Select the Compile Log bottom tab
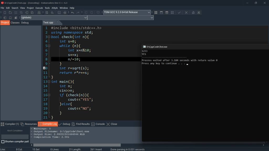The image size is (269, 151). pyautogui.click(x=48, y=124)
